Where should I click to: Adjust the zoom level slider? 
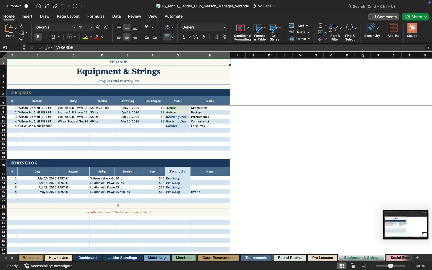(390, 266)
